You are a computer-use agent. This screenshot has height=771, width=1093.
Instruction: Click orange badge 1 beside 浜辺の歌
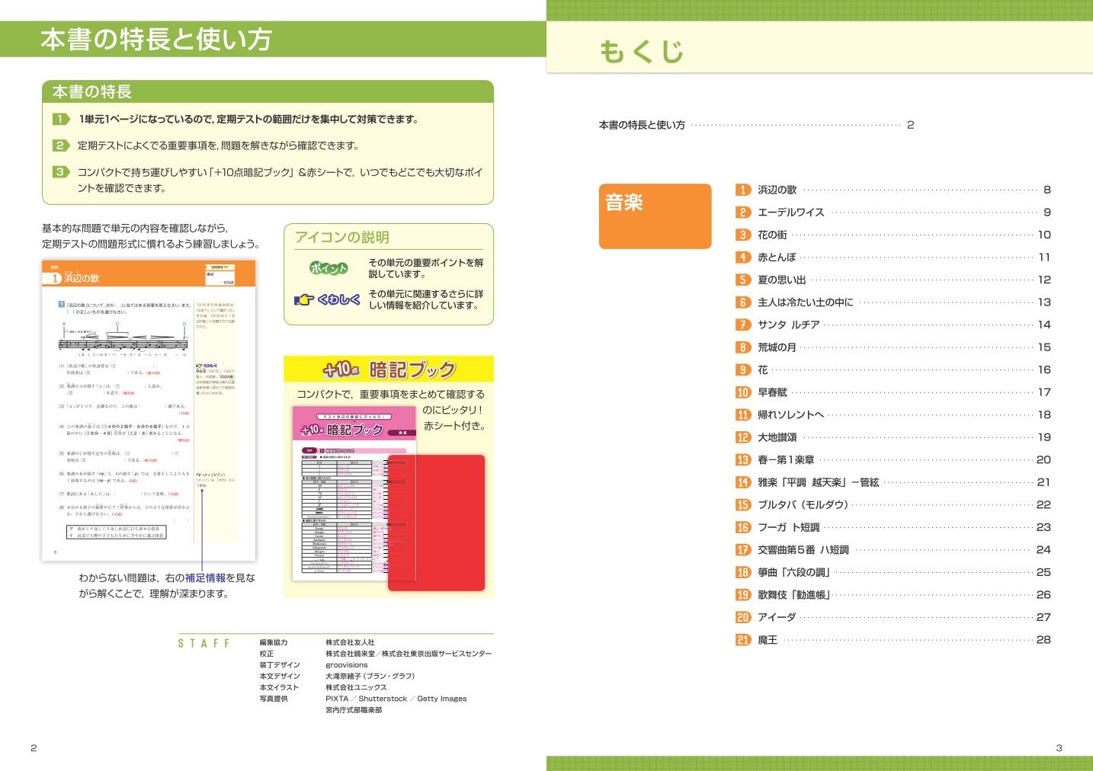click(743, 190)
